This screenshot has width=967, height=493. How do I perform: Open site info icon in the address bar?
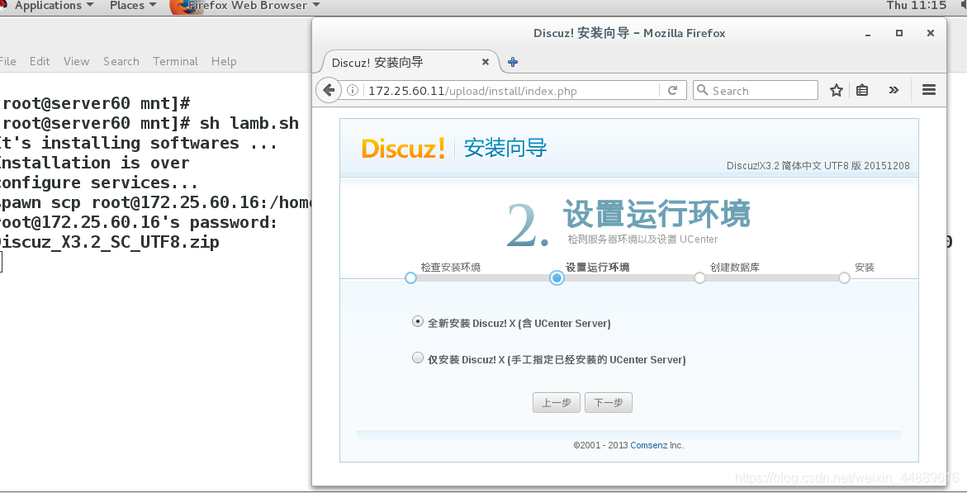coord(352,90)
